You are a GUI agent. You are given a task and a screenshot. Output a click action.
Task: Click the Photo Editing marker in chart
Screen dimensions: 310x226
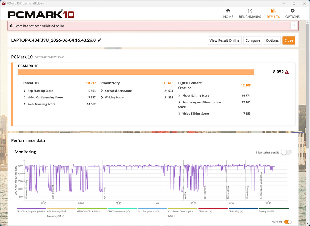point(228,192)
